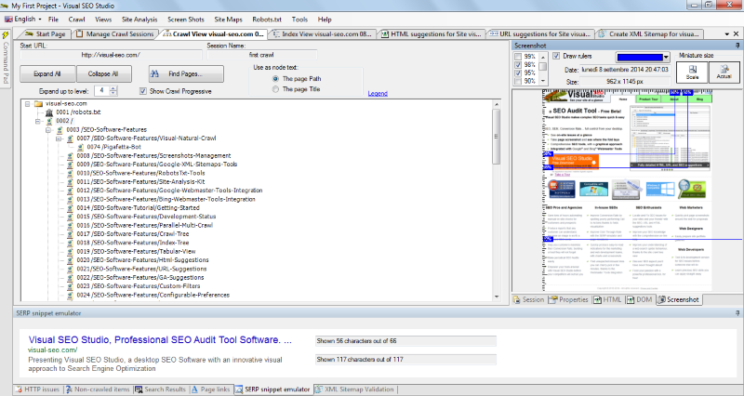Click the app icon in title bar
744x396 pixels.
[5, 6]
